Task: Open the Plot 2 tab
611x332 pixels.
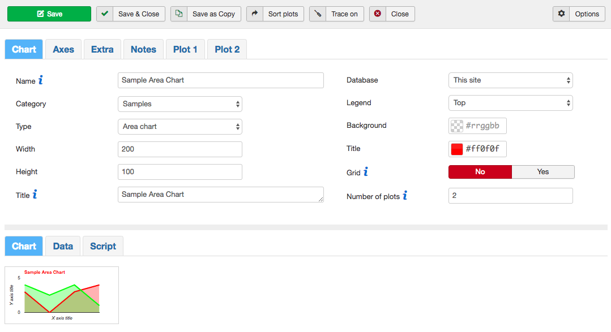Action: pyautogui.click(x=227, y=50)
